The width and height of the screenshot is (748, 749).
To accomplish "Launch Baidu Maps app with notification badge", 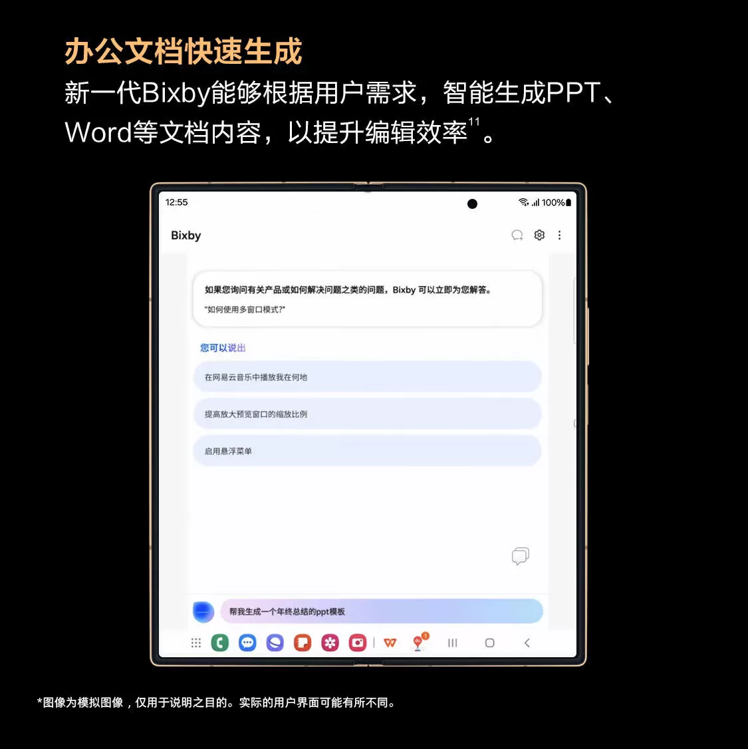I will 419,642.
